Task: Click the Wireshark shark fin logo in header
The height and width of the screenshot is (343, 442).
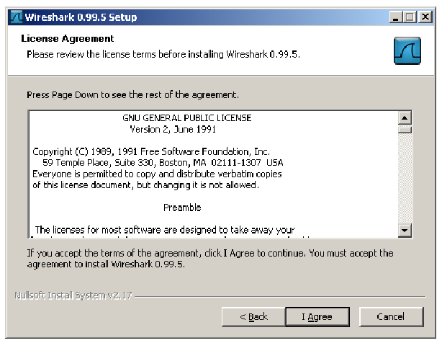Action: (407, 50)
